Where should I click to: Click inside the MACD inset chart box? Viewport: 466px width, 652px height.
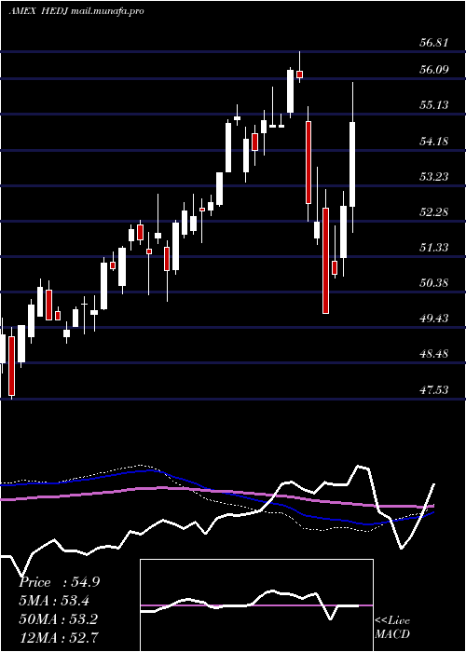(256, 605)
